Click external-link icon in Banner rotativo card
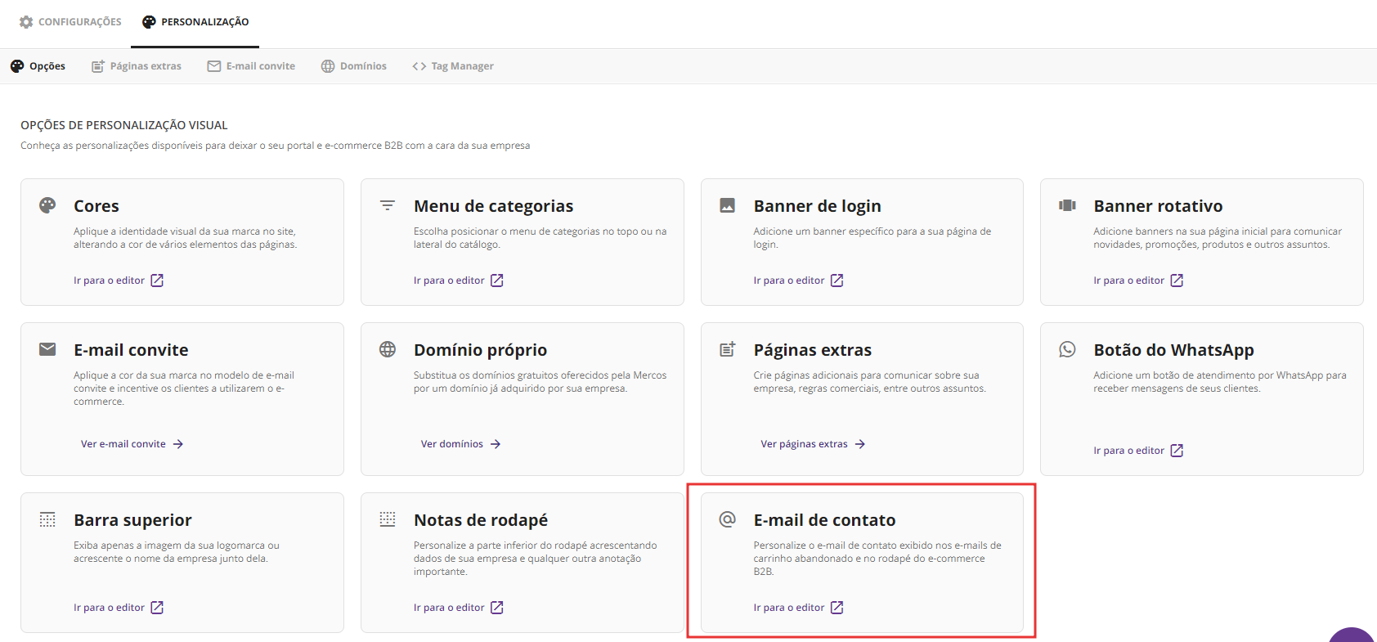This screenshot has width=1377, height=642. pos(1177,281)
